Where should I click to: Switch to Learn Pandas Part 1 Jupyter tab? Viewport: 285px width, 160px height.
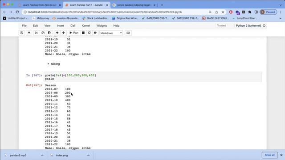tap(86, 5)
